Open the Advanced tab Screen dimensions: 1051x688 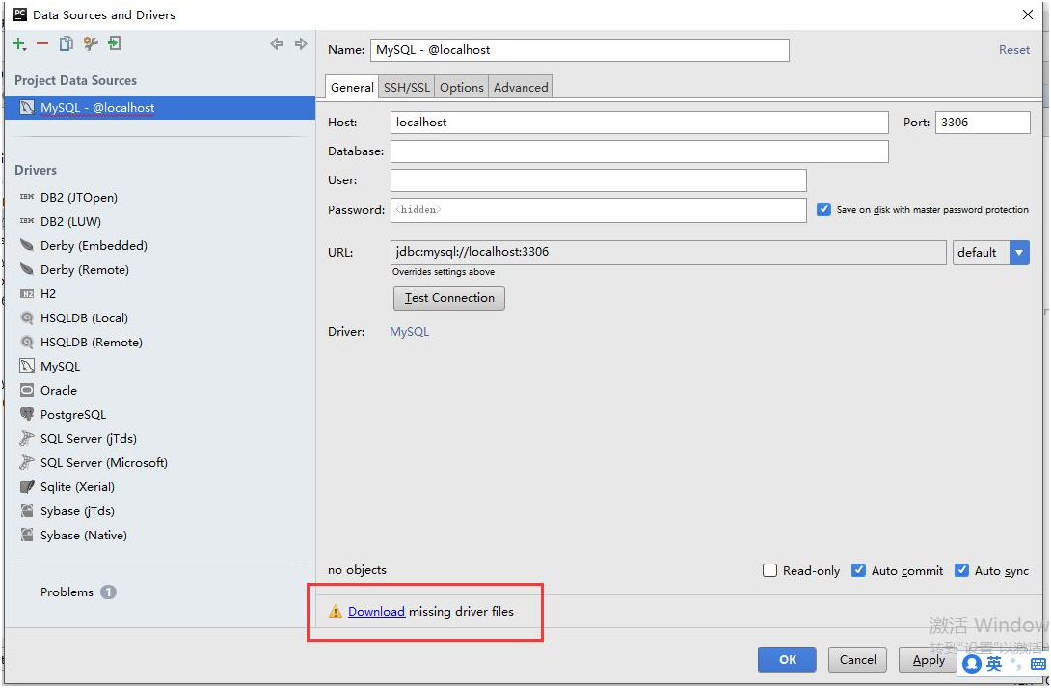521,87
